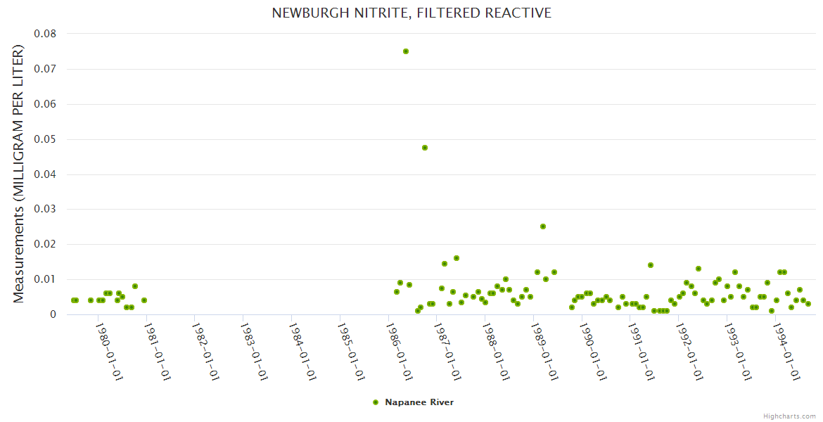Select the 0.013 data point in 1992

pos(698,269)
